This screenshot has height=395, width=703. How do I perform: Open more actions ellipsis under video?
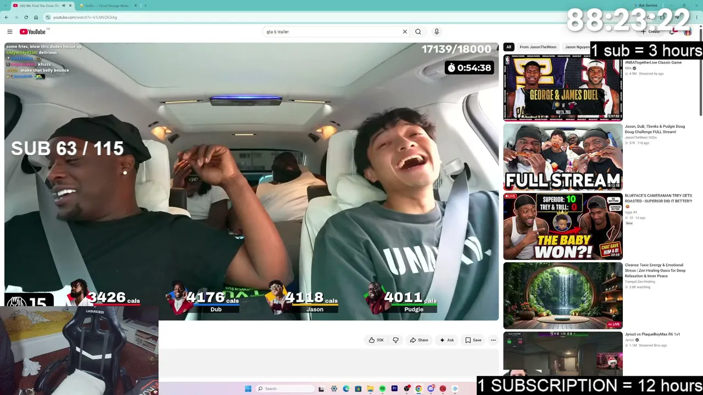pyautogui.click(x=493, y=340)
